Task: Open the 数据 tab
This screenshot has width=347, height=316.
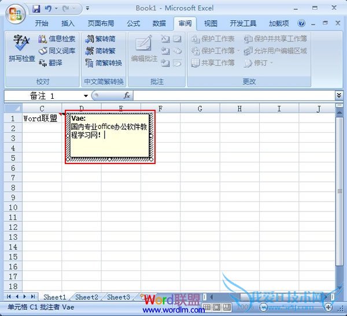Action: tap(159, 23)
